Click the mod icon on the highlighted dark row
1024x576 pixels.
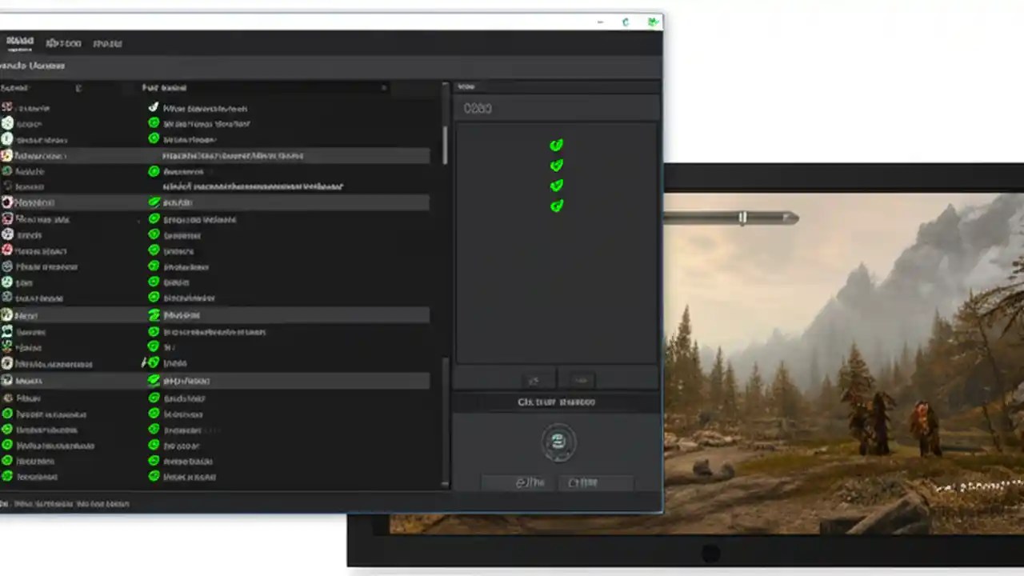tap(7, 155)
